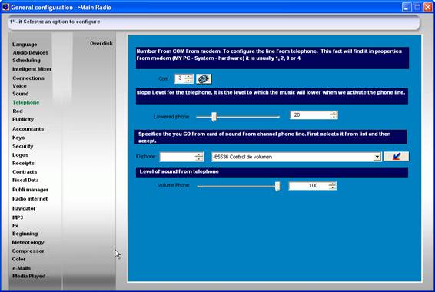
Task: Open the Voice settings
Action: pos(19,86)
